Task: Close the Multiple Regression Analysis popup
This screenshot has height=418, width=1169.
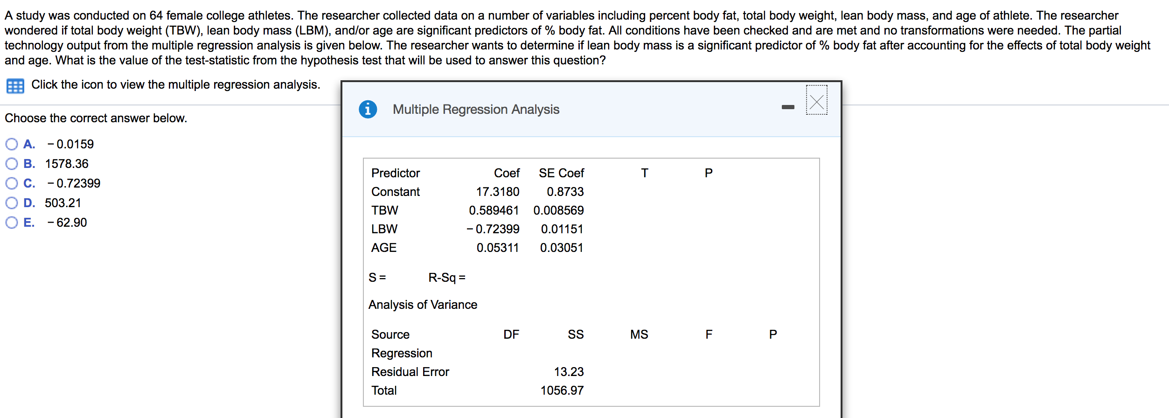Action: (816, 100)
